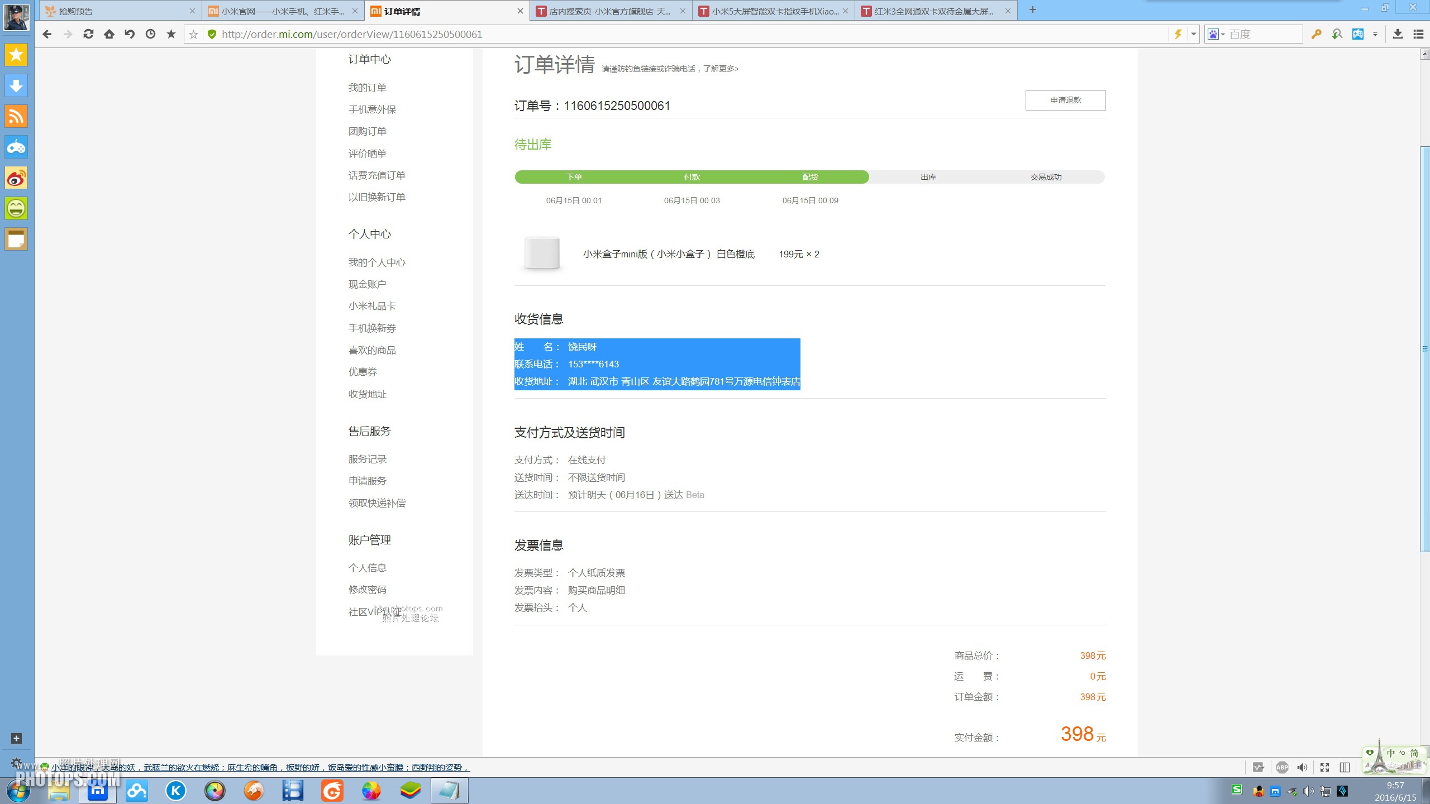Expand the address bar dropdown arrow
The width and height of the screenshot is (1430, 804).
coord(1194,34)
